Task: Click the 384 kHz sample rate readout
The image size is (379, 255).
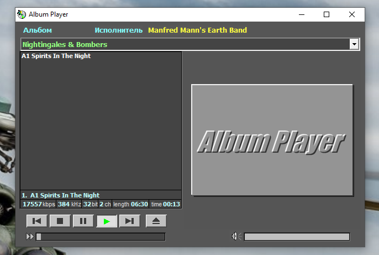Action: (x=70, y=204)
